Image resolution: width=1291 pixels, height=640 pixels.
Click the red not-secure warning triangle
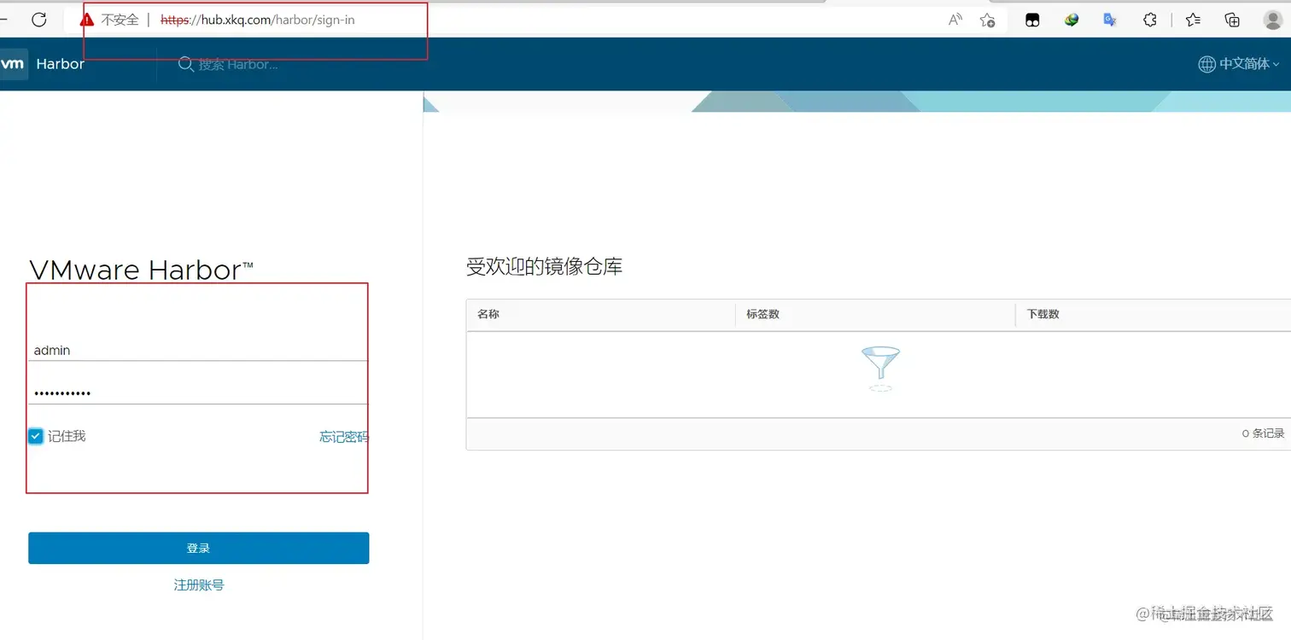point(87,20)
